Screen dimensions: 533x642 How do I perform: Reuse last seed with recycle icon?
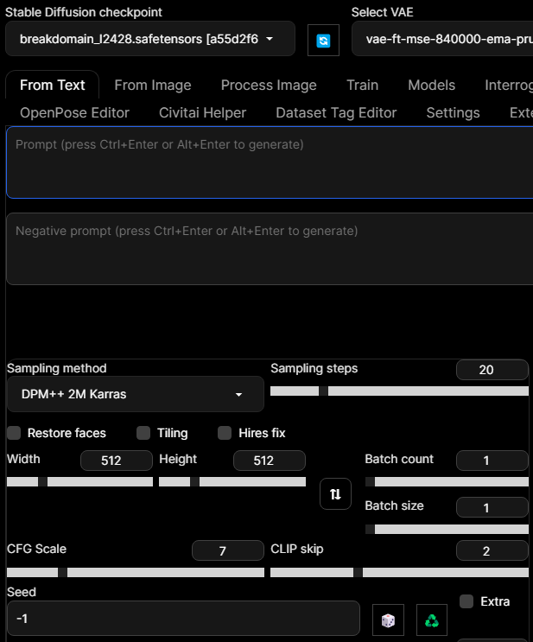tap(431, 620)
